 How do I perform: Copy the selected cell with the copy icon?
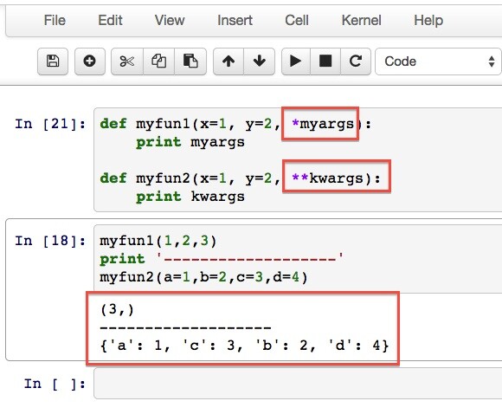click(x=158, y=61)
